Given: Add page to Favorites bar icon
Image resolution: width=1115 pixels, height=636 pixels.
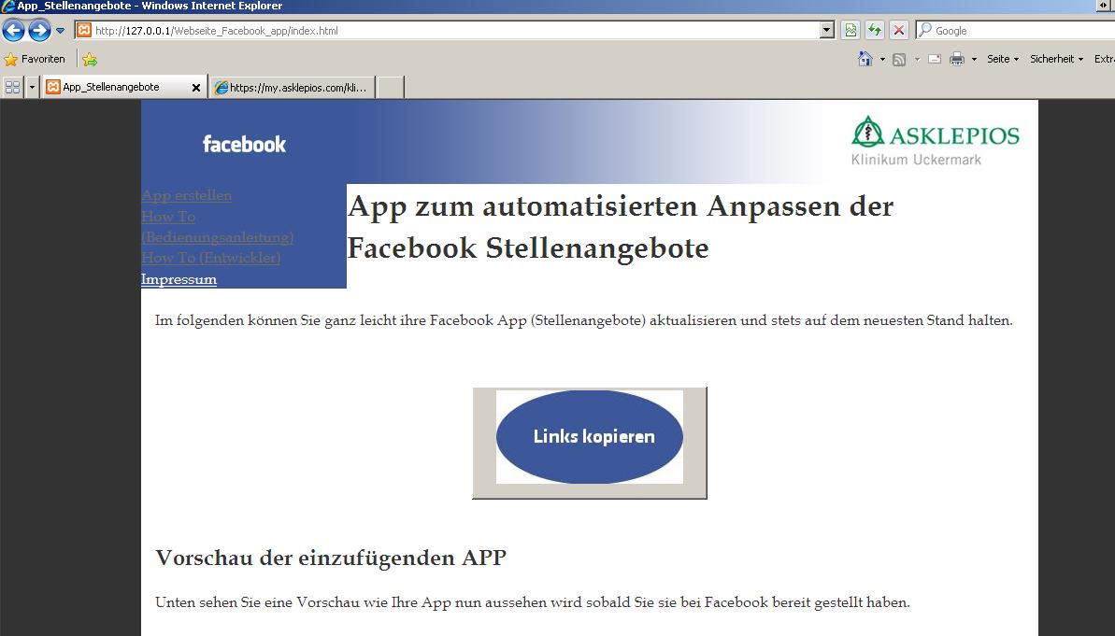Looking at the screenshot, I should pyautogui.click(x=90, y=59).
